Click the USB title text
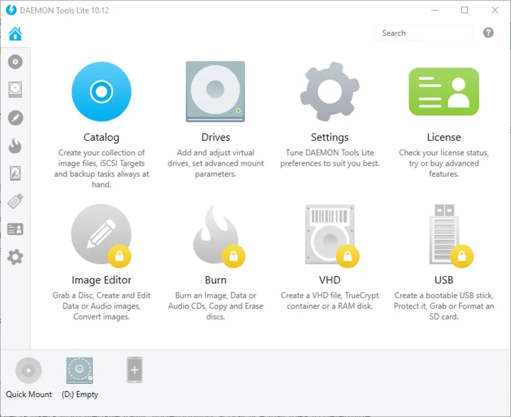The height and width of the screenshot is (417, 511). click(x=444, y=280)
